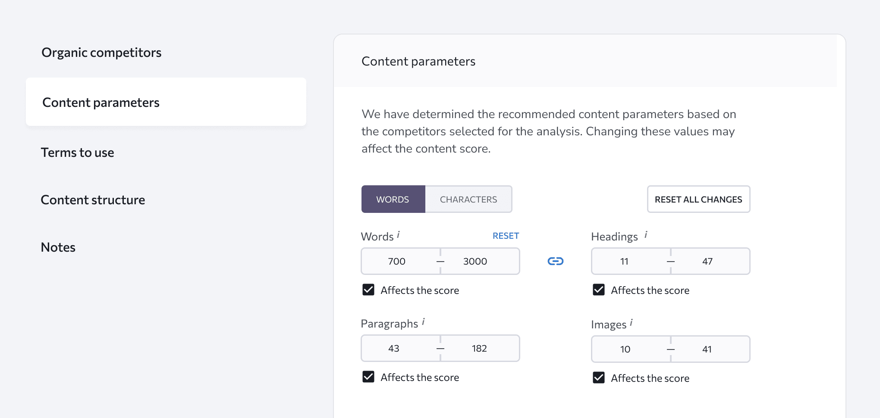Click the minimum words field showing 700
880x418 pixels.
tap(397, 261)
